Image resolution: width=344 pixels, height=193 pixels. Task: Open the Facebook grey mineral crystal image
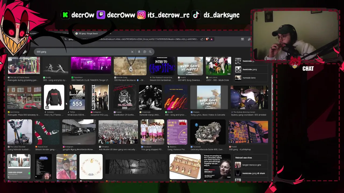208,132
